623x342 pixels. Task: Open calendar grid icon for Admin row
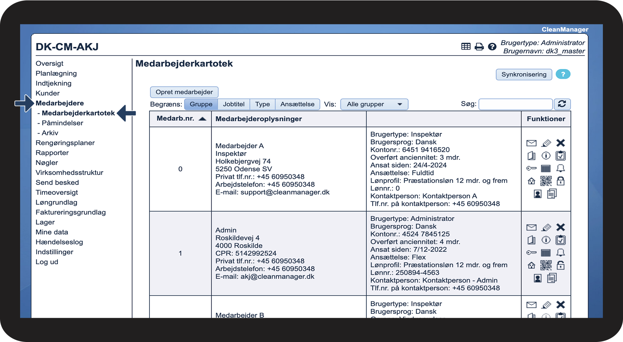[x=546, y=253]
